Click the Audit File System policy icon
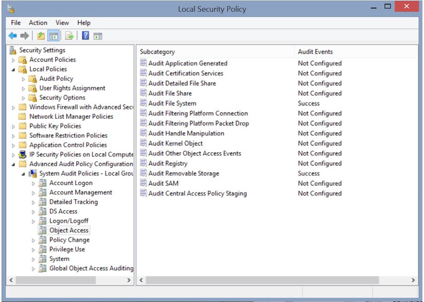 point(144,103)
